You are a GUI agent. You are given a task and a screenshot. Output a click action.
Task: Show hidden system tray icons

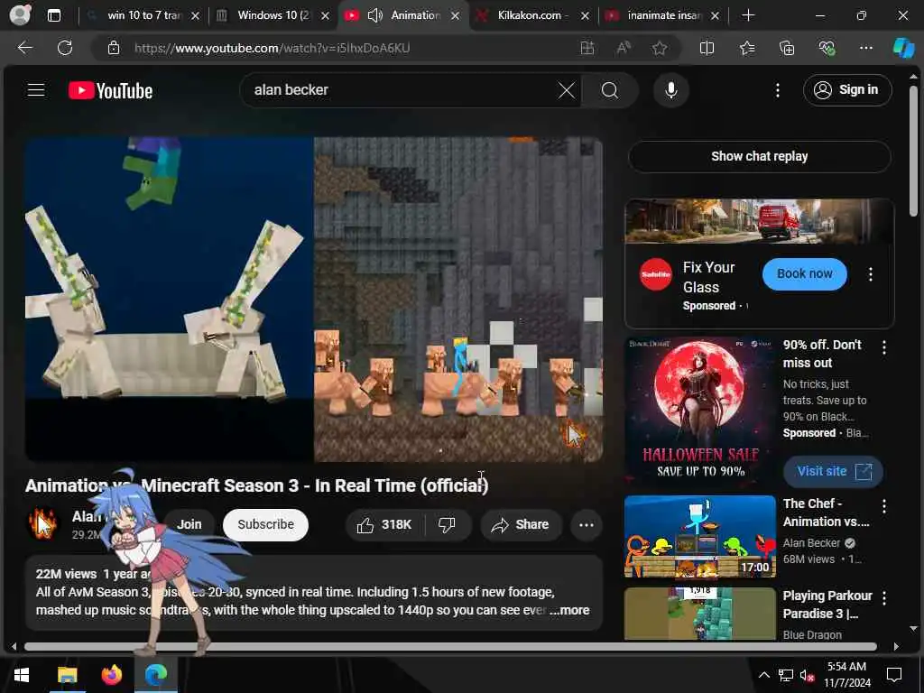(763, 675)
